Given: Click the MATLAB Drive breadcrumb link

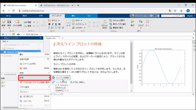Looking at the screenshot, I should (32, 35).
